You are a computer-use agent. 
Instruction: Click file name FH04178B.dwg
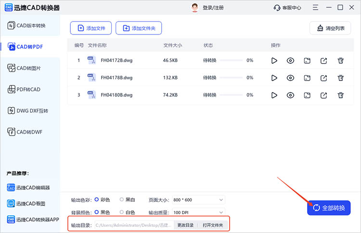point(116,78)
